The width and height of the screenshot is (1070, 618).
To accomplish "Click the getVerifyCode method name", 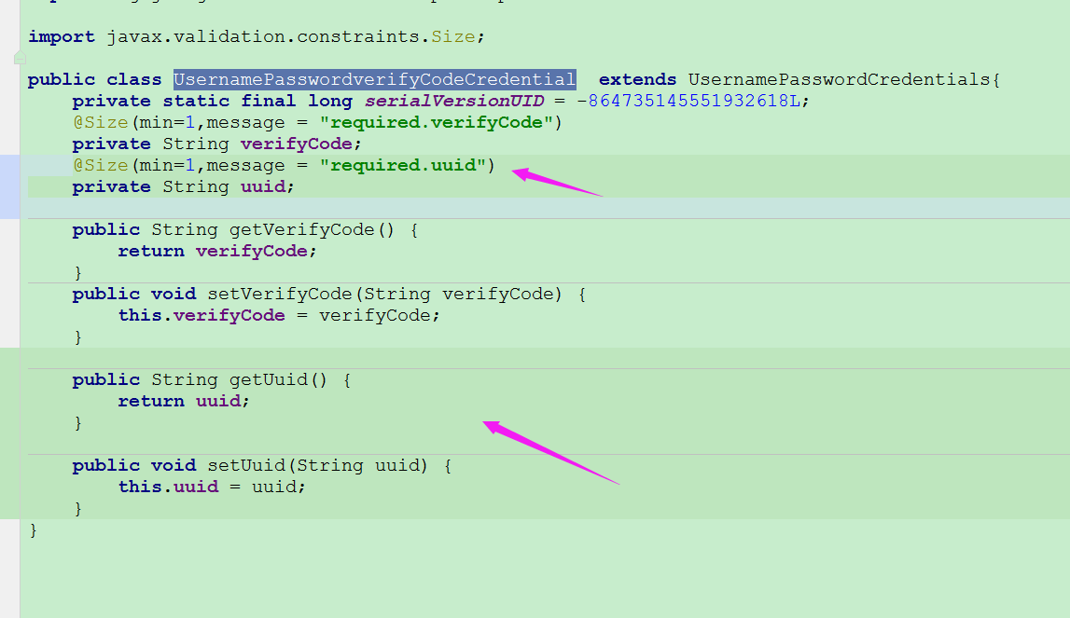I will [301, 230].
